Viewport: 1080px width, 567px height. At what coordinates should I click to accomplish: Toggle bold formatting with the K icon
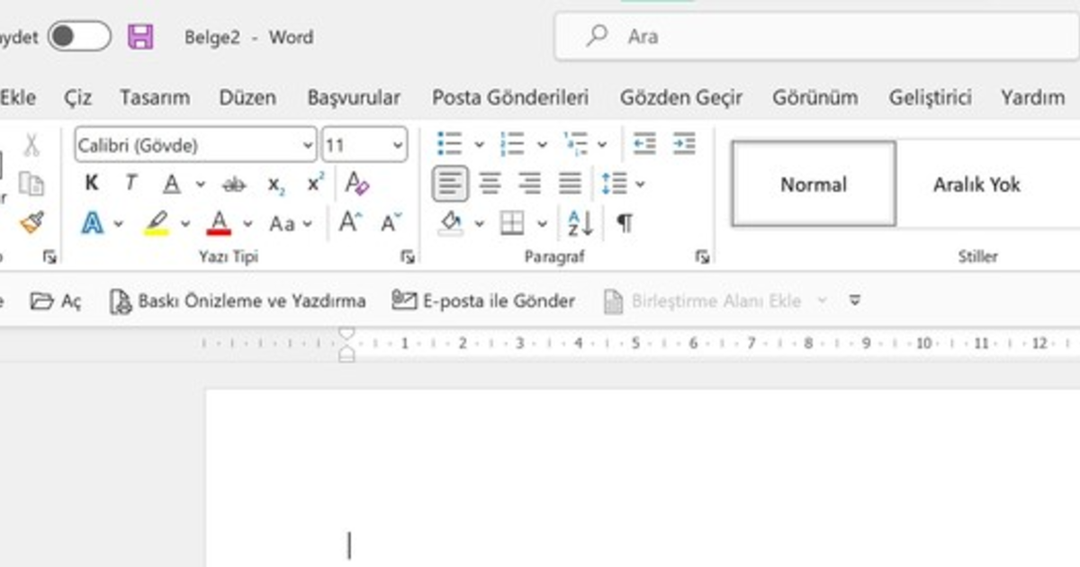90,183
